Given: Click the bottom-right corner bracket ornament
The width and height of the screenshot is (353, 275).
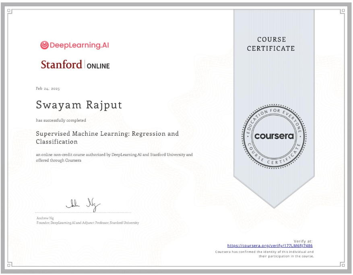Looking at the screenshot, I should pyautogui.click(x=343, y=264).
